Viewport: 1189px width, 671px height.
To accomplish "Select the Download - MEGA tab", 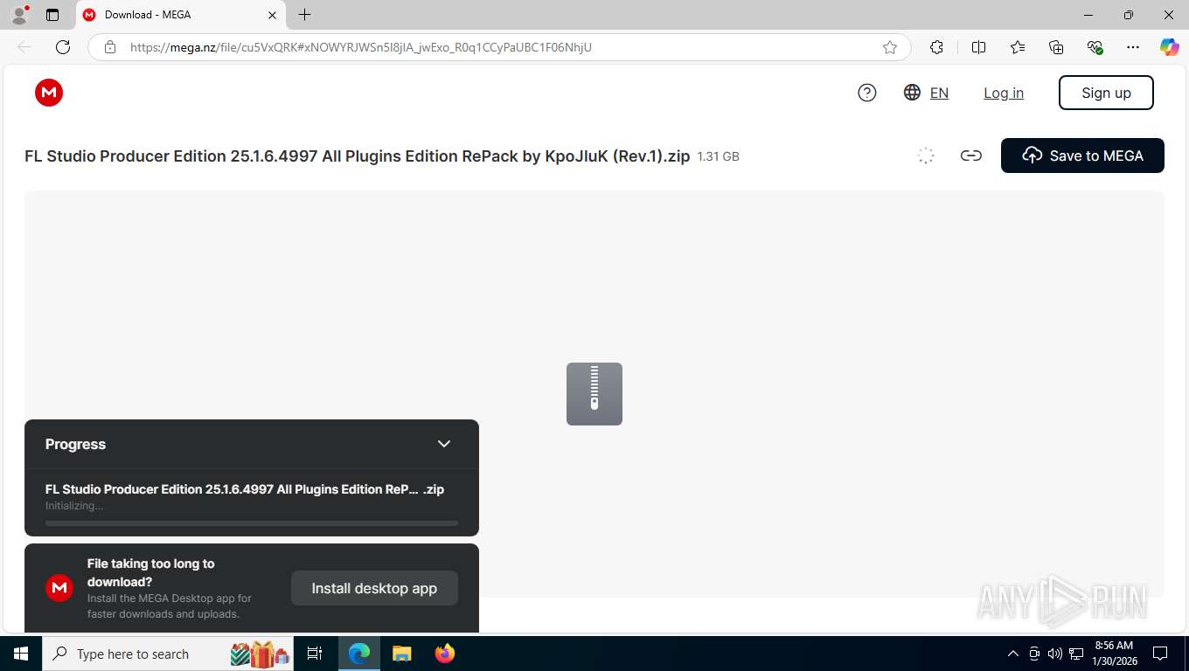I will click(180, 15).
